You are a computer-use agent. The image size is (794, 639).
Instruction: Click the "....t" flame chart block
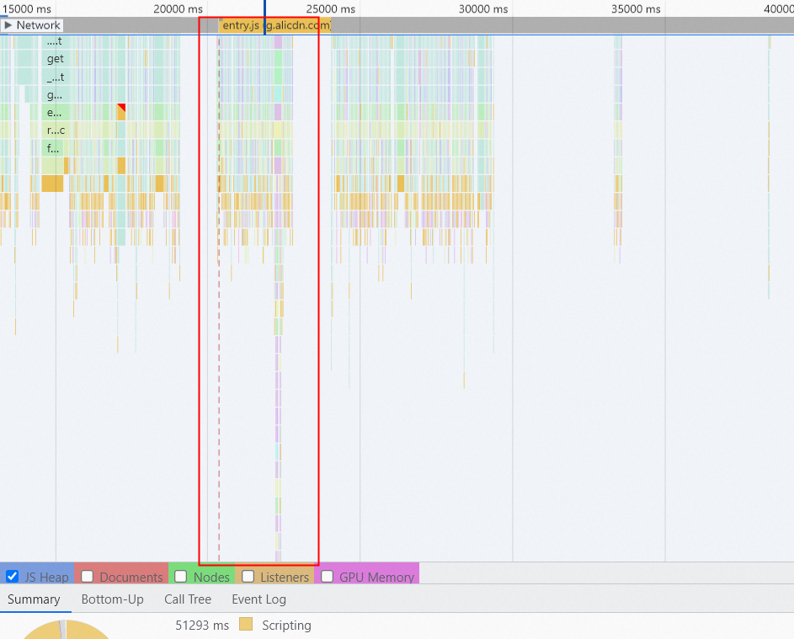tap(55, 41)
